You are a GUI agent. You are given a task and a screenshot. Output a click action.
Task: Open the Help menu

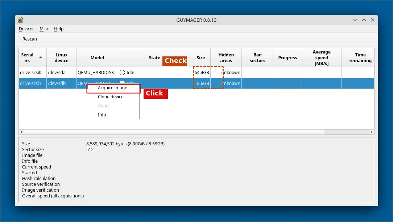(59, 29)
